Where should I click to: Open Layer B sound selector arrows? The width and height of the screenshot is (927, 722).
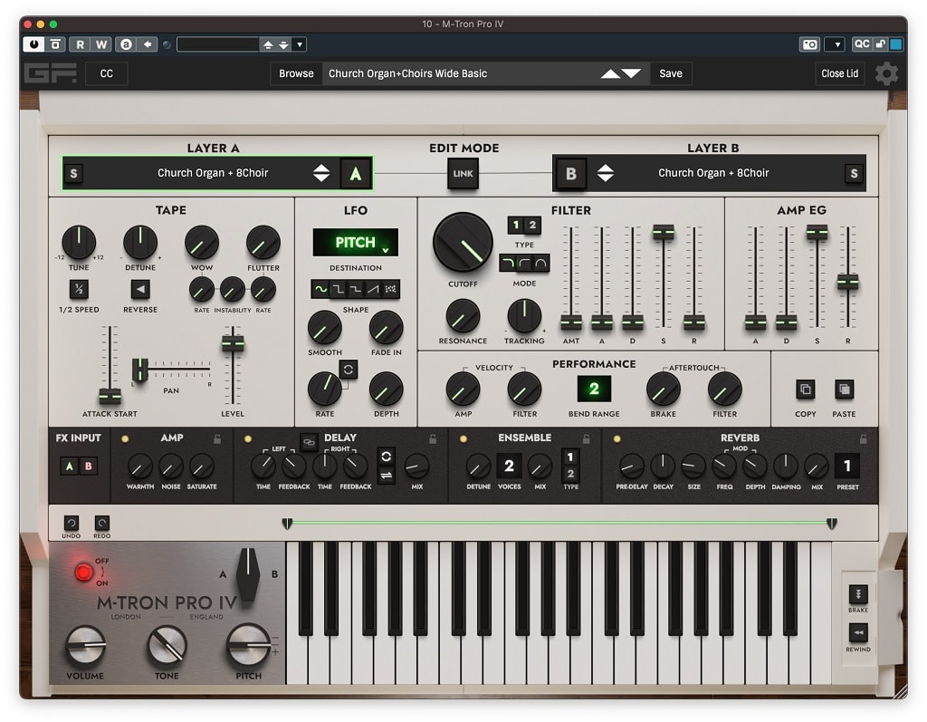[x=606, y=173]
